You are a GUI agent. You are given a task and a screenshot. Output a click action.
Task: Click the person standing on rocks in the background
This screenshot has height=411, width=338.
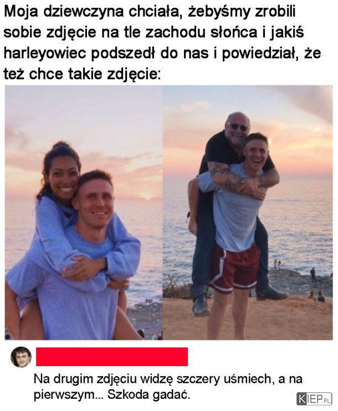[x=313, y=275]
